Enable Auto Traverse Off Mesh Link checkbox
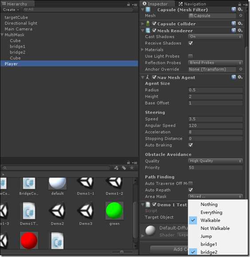Viewport: 250px width, 257px height. coord(191,183)
